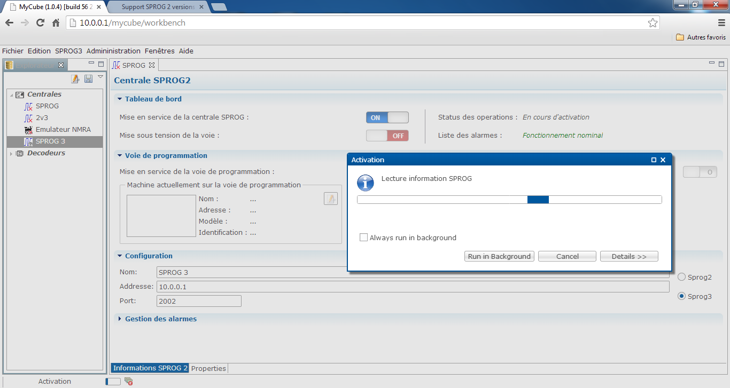730x388 pixels.
Task: Switch to the Properties tab
Action: coord(208,368)
